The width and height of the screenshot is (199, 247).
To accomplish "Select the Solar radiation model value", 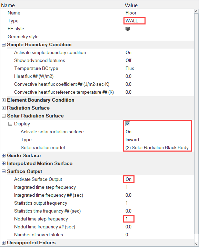I will [x=157, y=147].
